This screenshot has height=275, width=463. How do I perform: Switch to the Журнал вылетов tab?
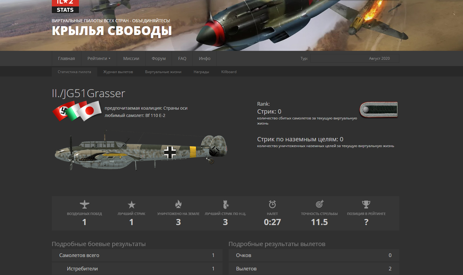pyautogui.click(x=118, y=72)
